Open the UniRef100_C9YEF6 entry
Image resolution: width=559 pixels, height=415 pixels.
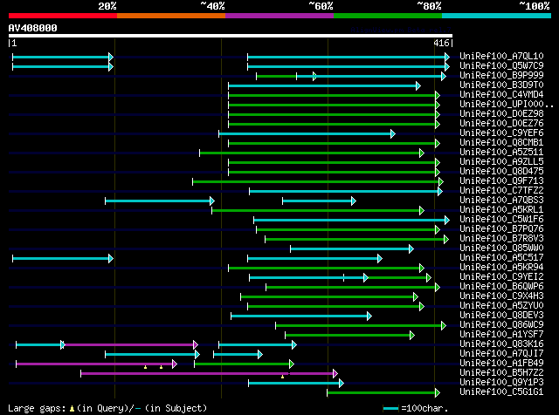coord(501,133)
